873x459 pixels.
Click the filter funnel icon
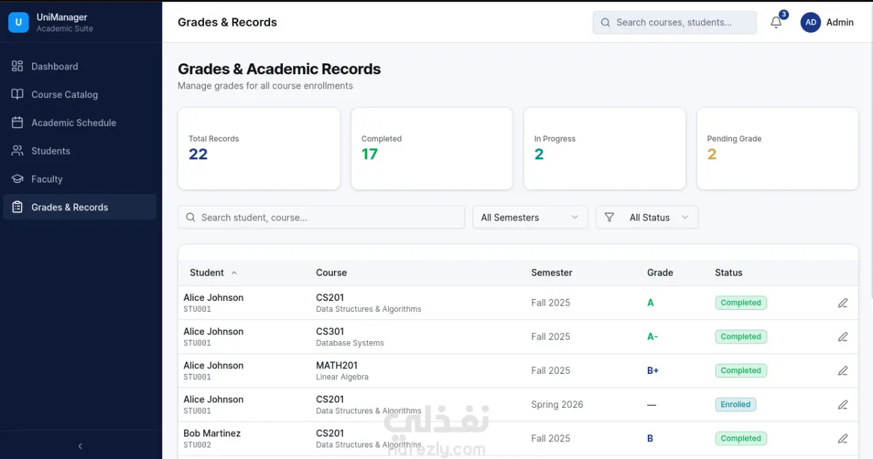609,217
